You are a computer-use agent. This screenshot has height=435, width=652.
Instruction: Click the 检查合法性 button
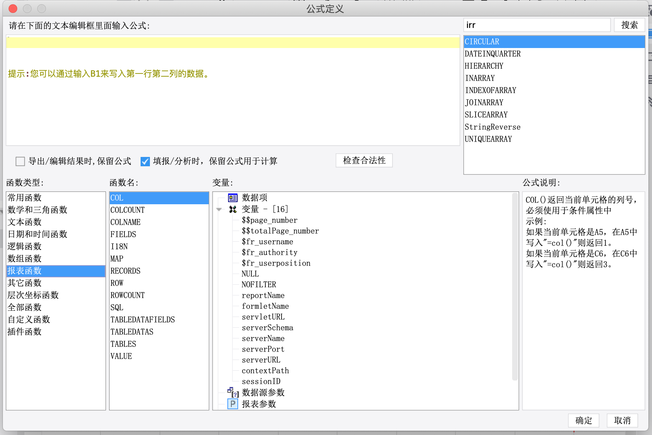point(364,161)
